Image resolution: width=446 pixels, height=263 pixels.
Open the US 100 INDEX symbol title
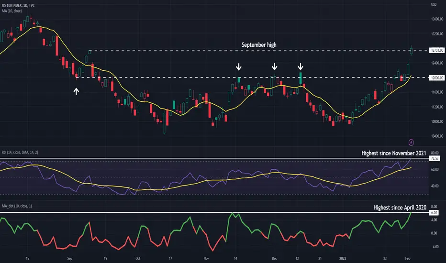coord(18,5)
